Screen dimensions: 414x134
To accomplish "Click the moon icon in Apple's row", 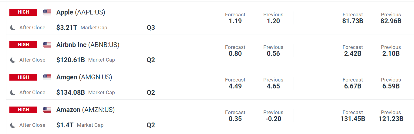I will point(13,27).
